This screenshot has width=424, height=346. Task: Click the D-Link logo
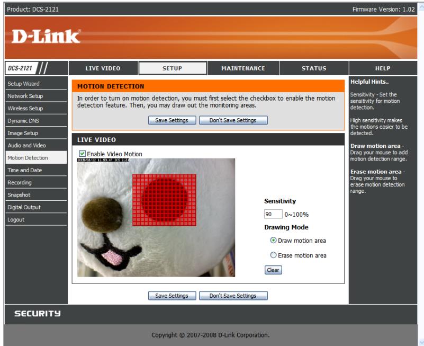46,37
